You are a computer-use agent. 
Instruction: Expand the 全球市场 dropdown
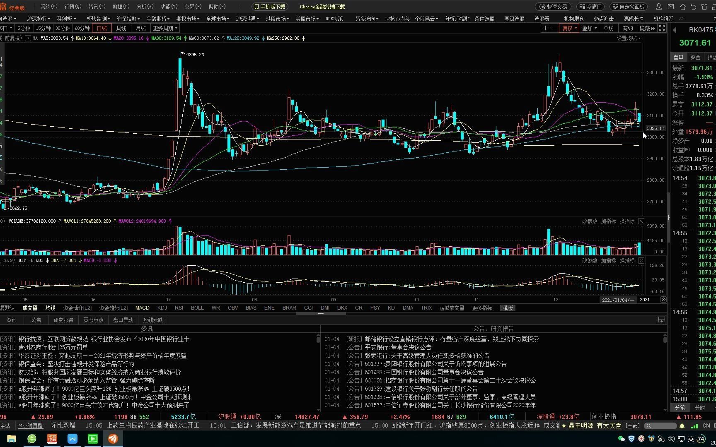tap(218, 19)
